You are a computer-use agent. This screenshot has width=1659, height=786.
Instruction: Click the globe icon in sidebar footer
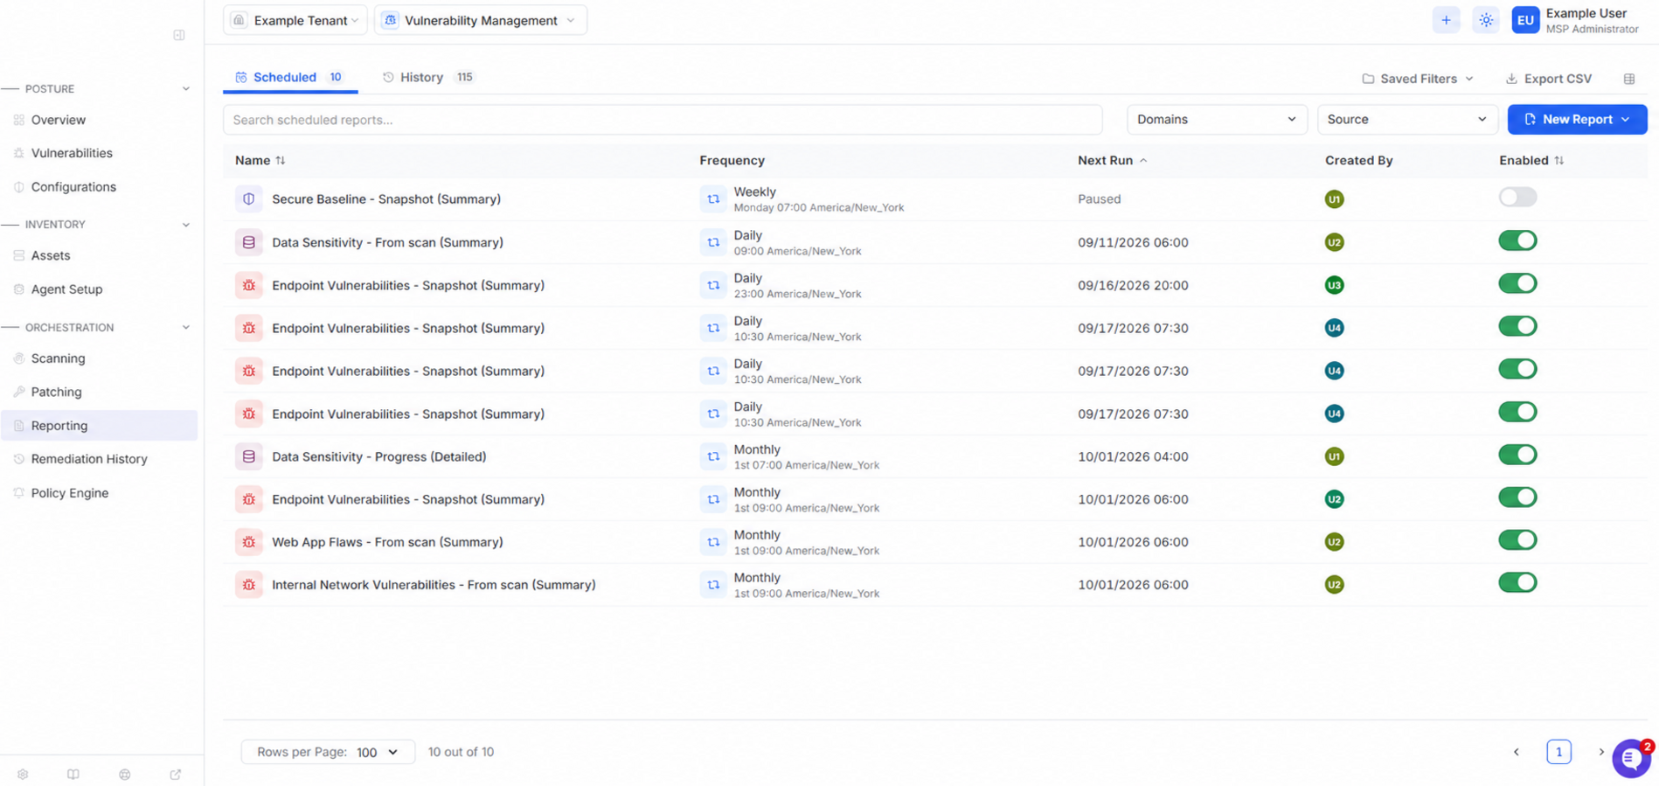coord(125,775)
